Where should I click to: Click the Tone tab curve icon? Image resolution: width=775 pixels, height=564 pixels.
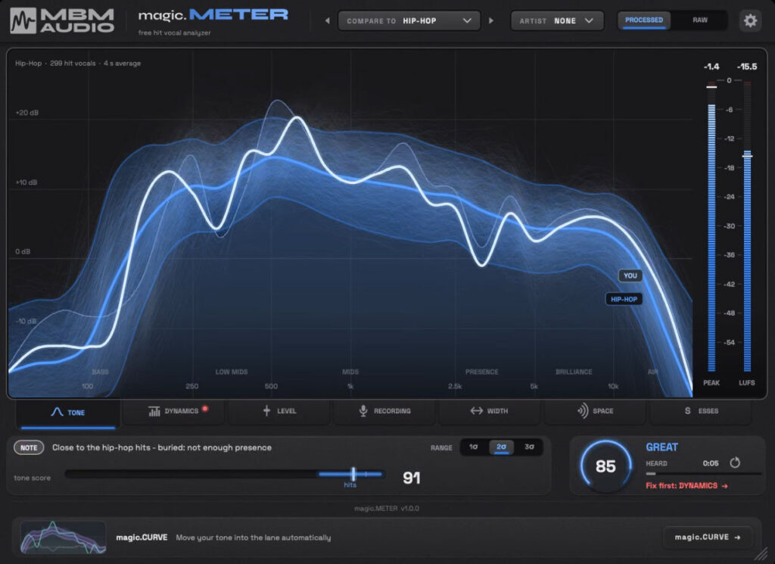tap(57, 412)
